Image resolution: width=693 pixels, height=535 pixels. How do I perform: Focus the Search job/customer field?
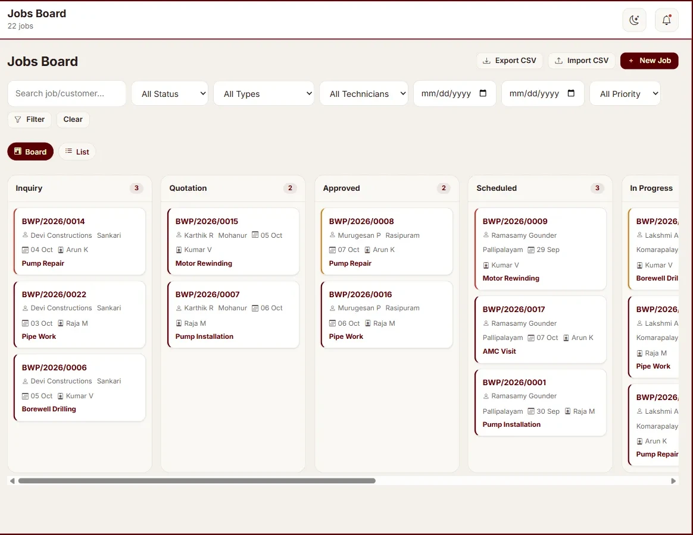pos(67,93)
